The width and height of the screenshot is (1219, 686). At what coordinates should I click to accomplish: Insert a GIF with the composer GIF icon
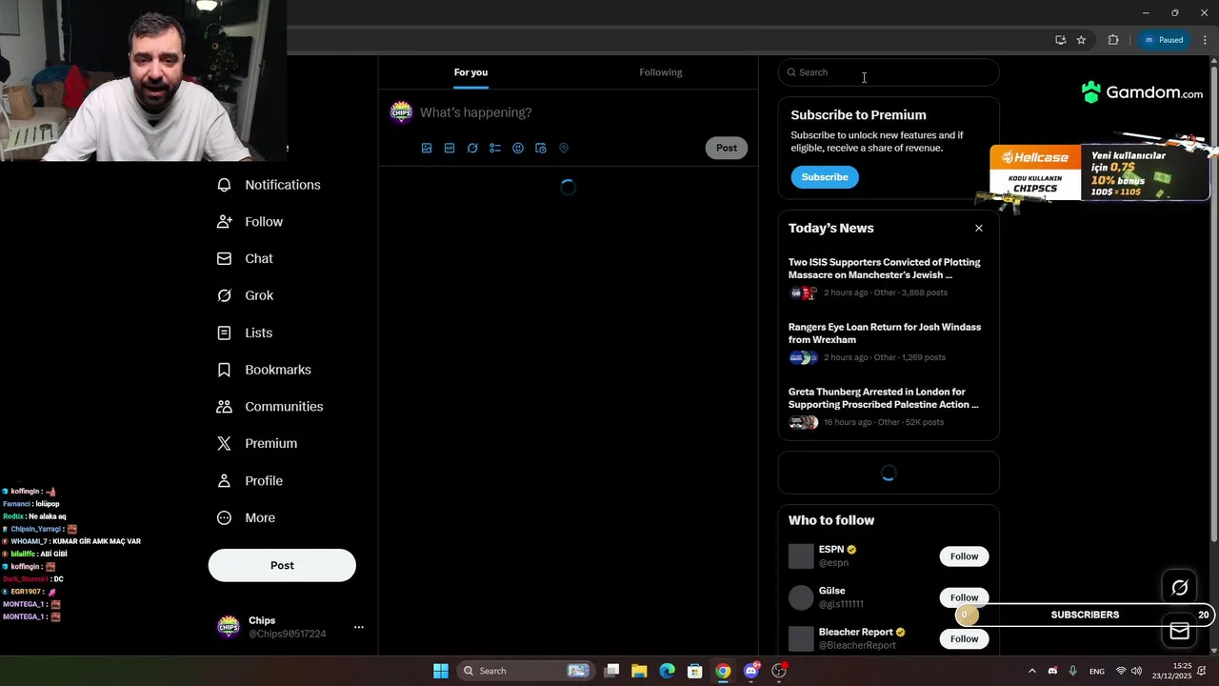coord(450,148)
